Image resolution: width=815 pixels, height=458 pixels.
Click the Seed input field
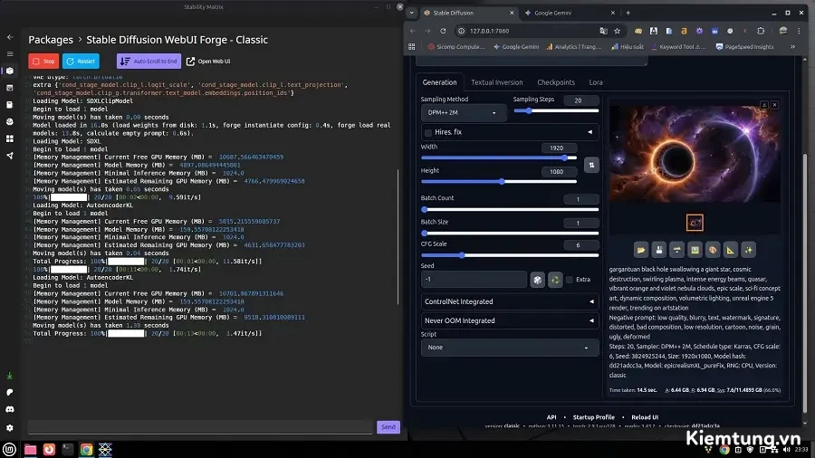coord(474,280)
